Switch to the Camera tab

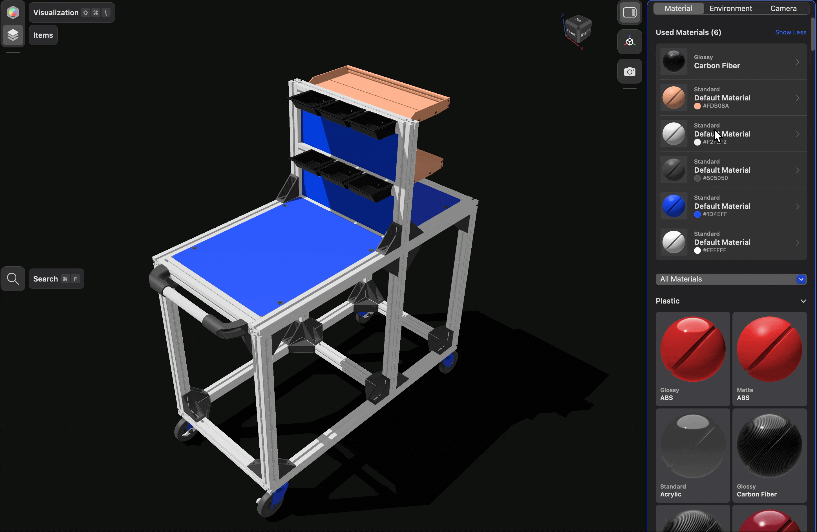click(x=783, y=8)
